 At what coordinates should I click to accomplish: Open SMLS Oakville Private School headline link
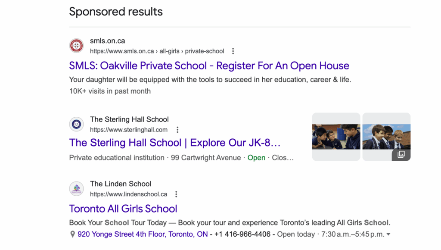tap(209, 66)
